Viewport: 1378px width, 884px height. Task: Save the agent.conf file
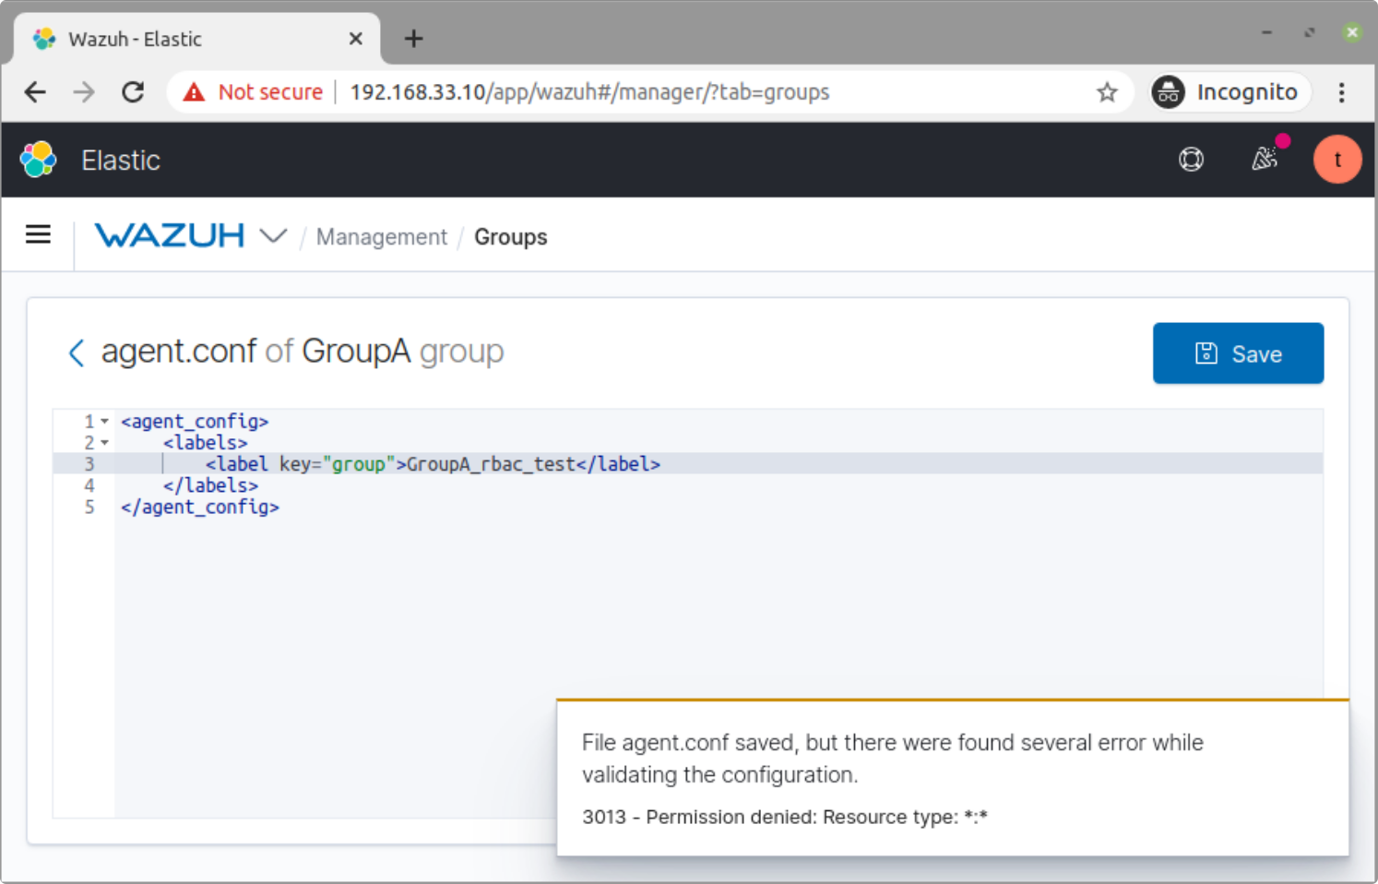tap(1237, 353)
